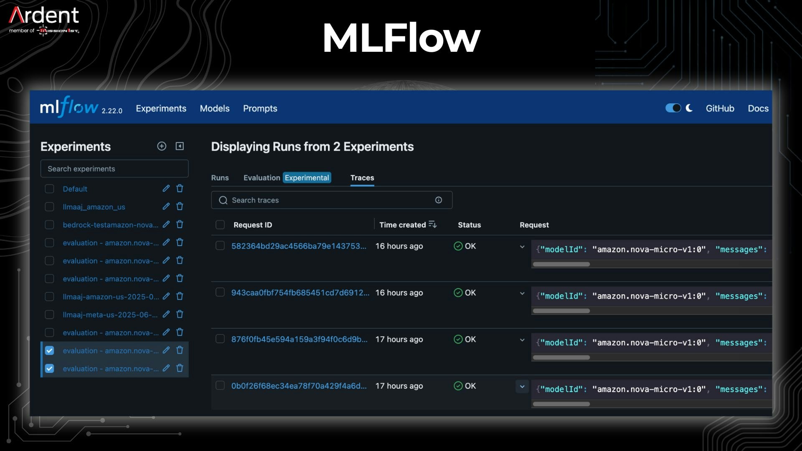The image size is (802, 451).
Task: Check the llmaaj_amazon_us experiment checkbox
Action: click(49, 207)
